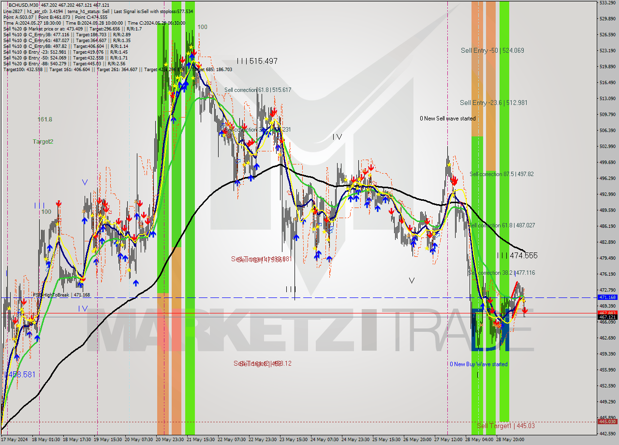
Task: Select the '161.8' Fibonacci label
Action: (x=45, y=119)
